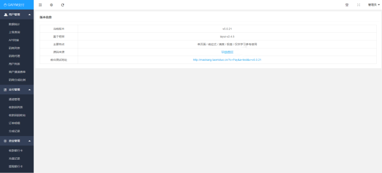Select 订单明细 in the sidebar

pos(14,123)
